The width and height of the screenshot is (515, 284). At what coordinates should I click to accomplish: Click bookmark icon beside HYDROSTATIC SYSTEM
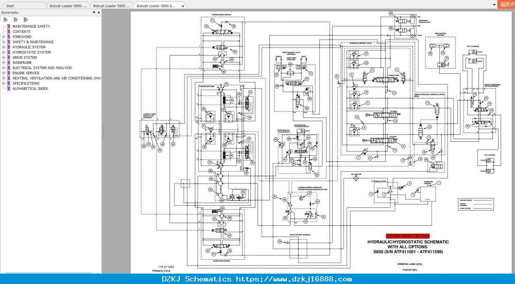pyautogui.click(x=9, y=52)
